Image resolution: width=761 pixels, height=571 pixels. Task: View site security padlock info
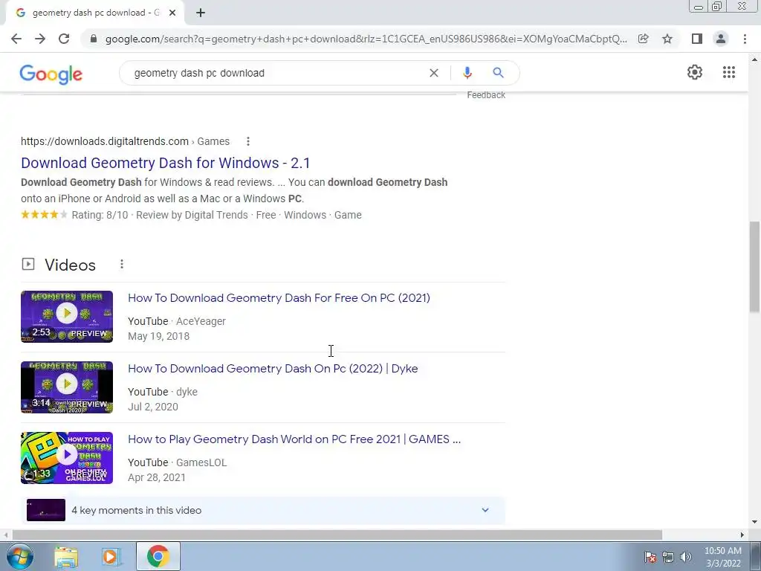pyautogui.click(x=94, y=39)
